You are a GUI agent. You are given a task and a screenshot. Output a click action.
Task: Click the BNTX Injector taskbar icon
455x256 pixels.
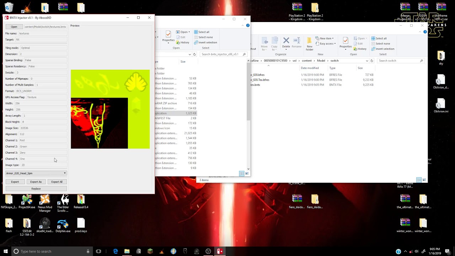220,251
